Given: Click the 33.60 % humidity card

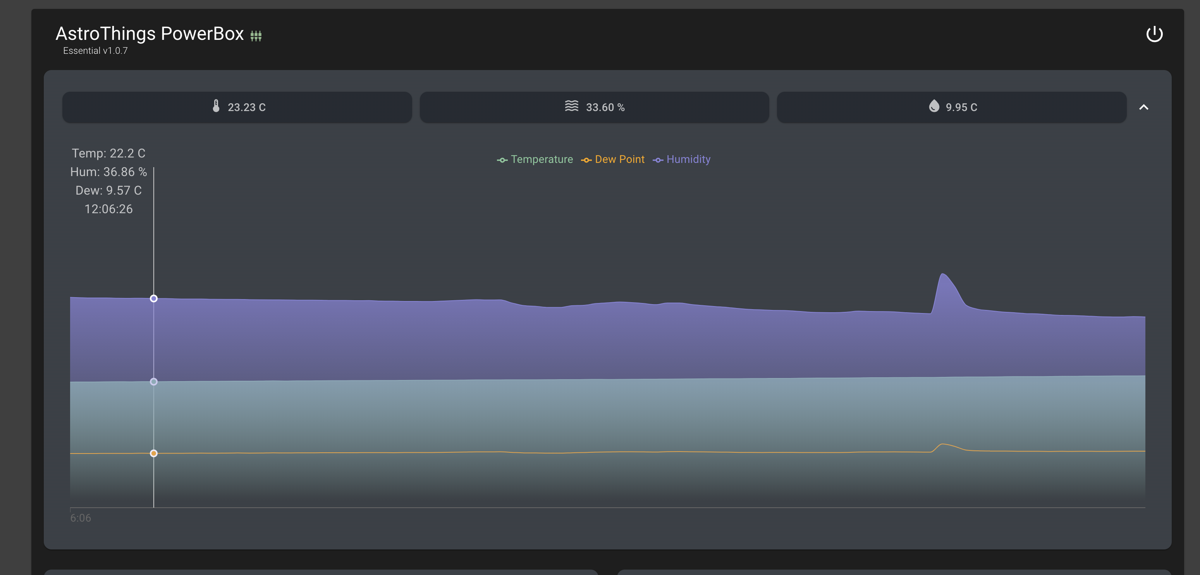Looking at the screenshot, I should pos(594,107).
